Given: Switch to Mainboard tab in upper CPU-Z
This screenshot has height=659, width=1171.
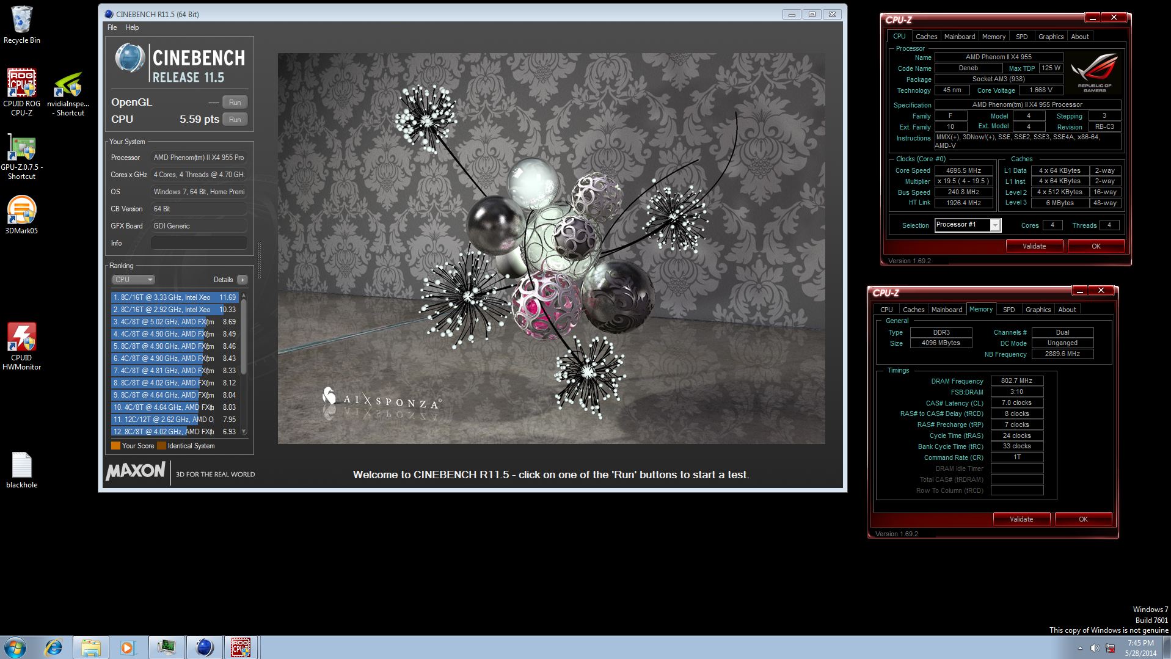Looking at the screenshot, I should pyautogui.click(x=960, y=37).
